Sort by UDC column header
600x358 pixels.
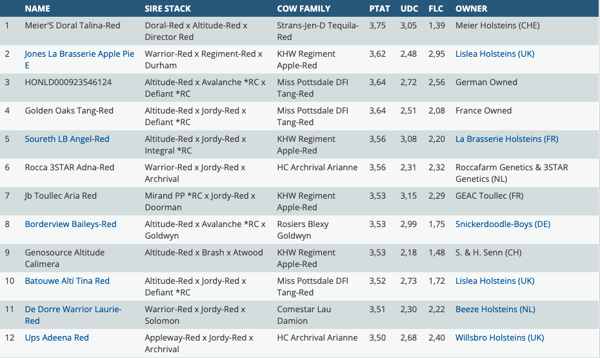pyautogui.click(x=409, y=9)
